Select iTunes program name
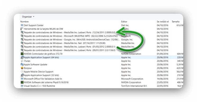This screenshot has height=102, width=197. (x=27, y=61)
